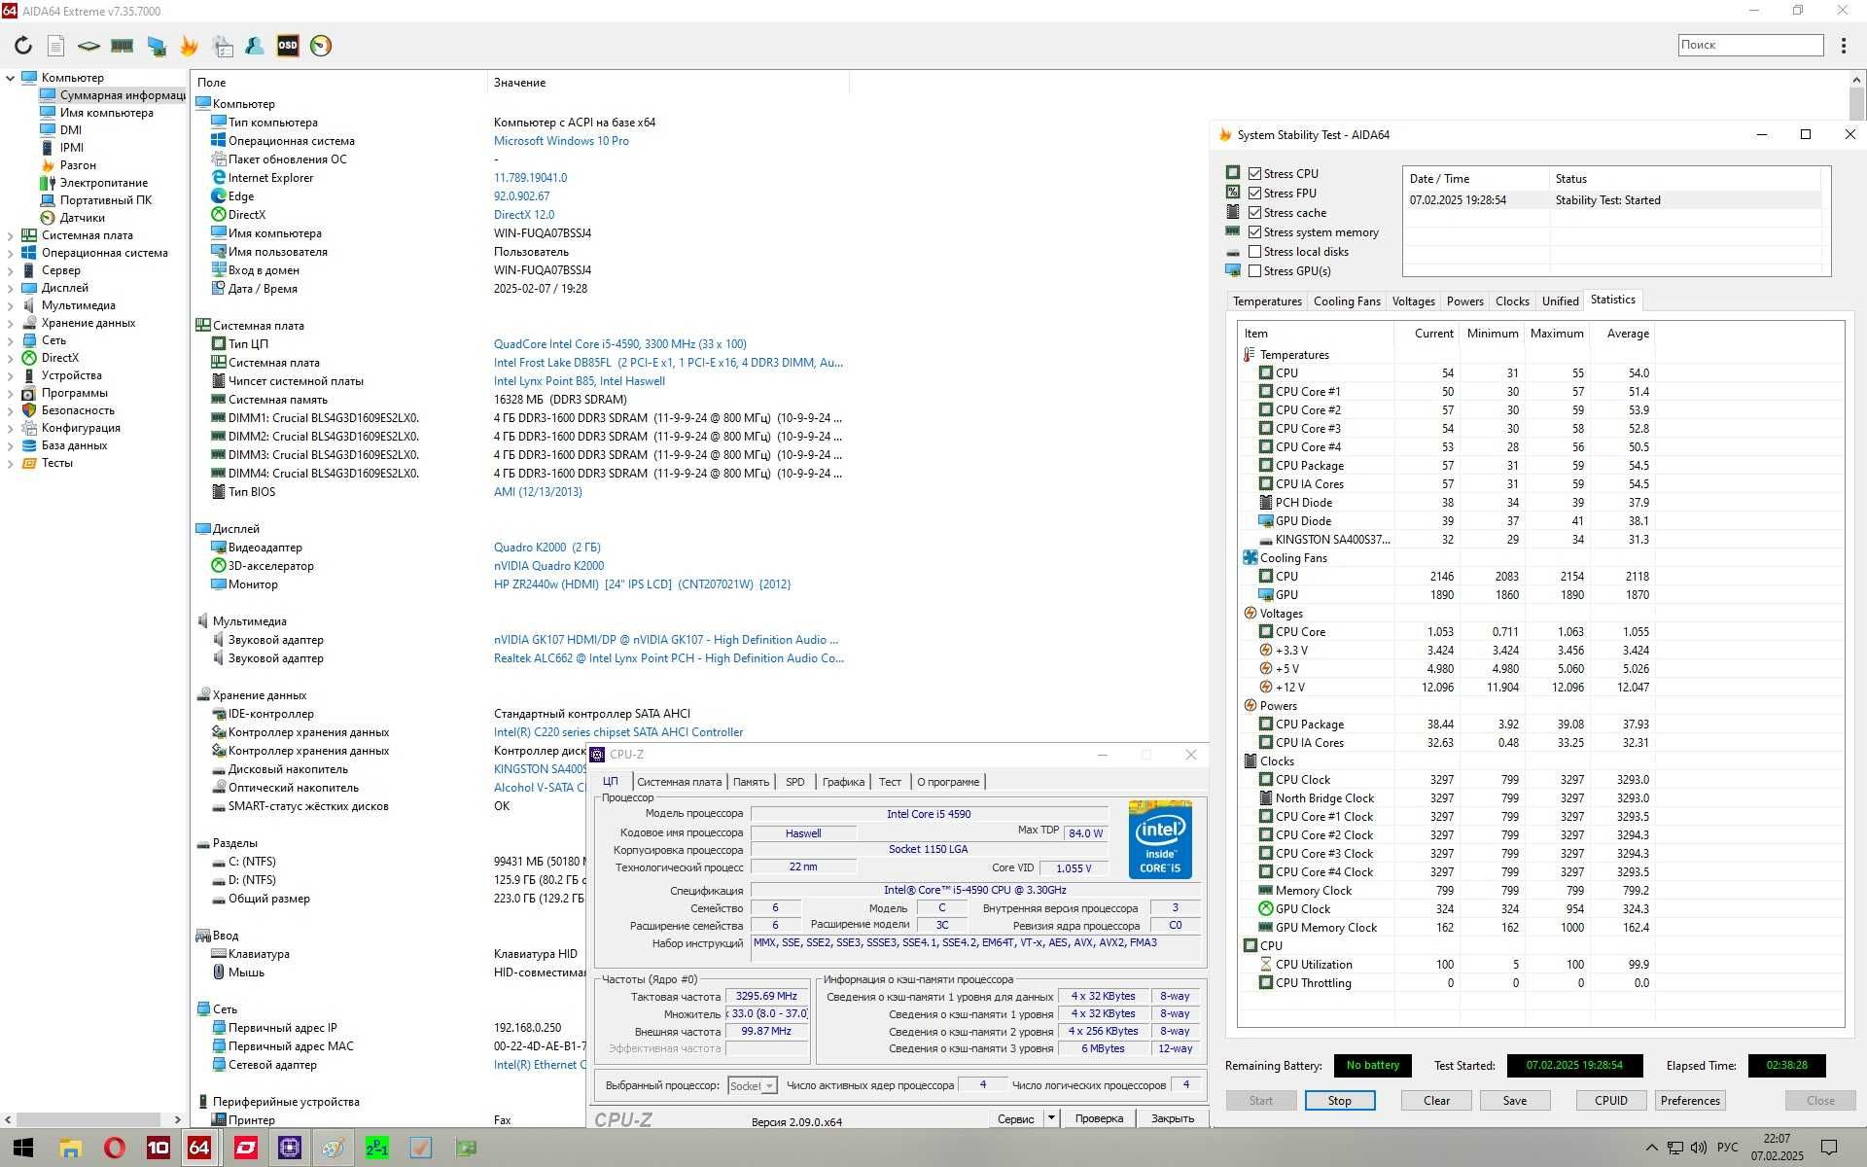The width and height of the screenshot is (1867, 1167).
Task: Open the Microsoft Windows 10 Pro link
Action: click(x=561, y=141)
